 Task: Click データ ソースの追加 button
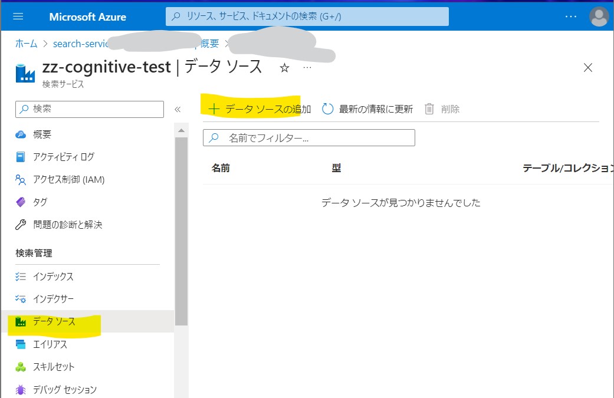[x=260, y=109]
